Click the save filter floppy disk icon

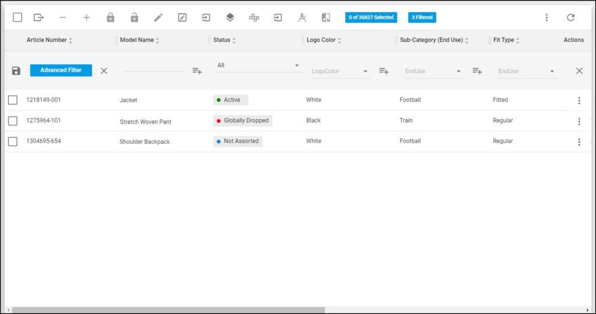(x=16, y=70)
